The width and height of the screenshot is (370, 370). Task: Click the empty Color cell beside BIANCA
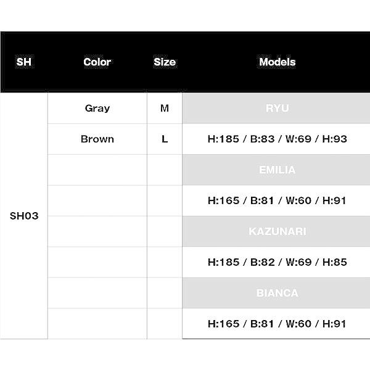(97, 294)
